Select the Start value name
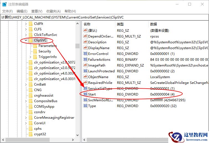Screen dimensions: 209x143 pos(92,94)
